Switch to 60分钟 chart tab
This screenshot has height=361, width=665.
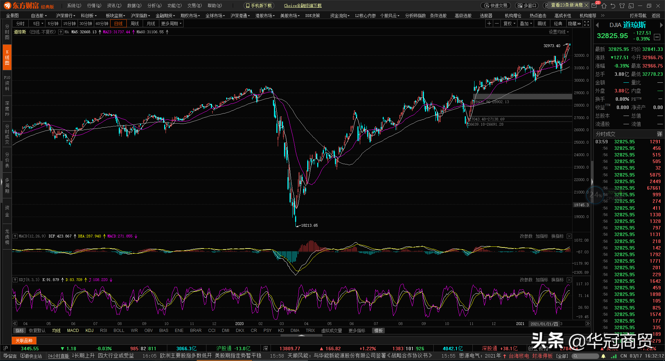coord(102,24)
